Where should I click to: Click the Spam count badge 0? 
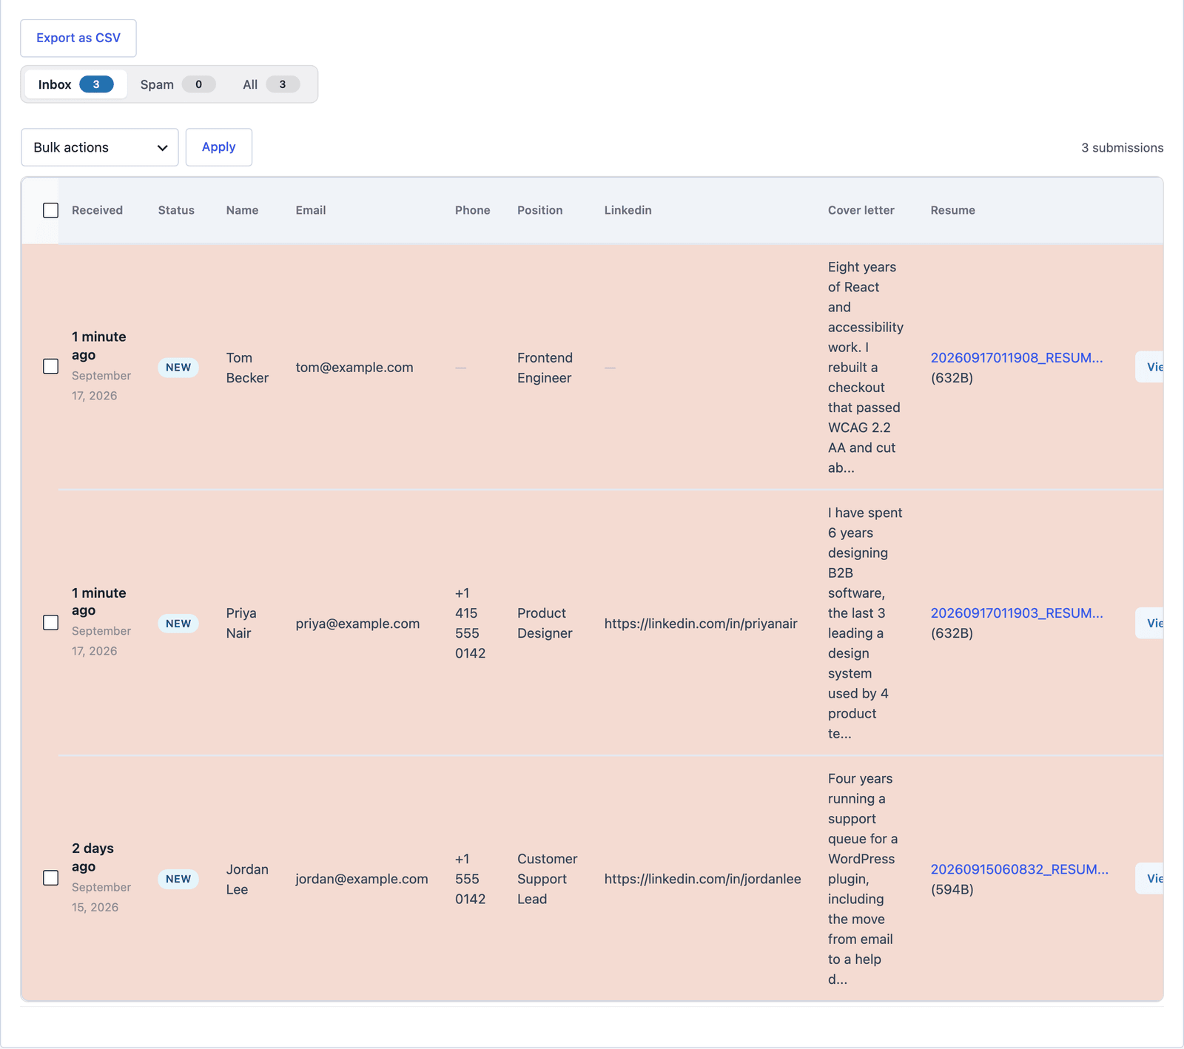(198, 84)
